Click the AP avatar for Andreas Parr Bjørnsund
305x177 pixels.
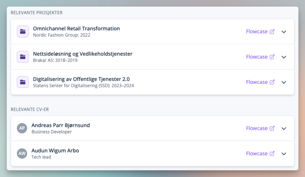coord(22,128)
